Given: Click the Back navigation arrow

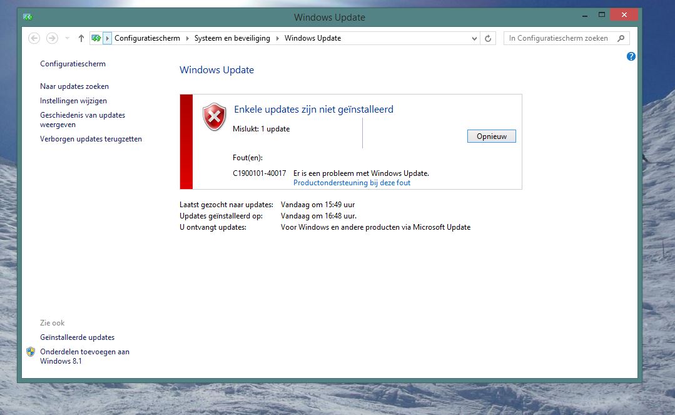Looking at the screenshot, I should (x=34, y=38).
